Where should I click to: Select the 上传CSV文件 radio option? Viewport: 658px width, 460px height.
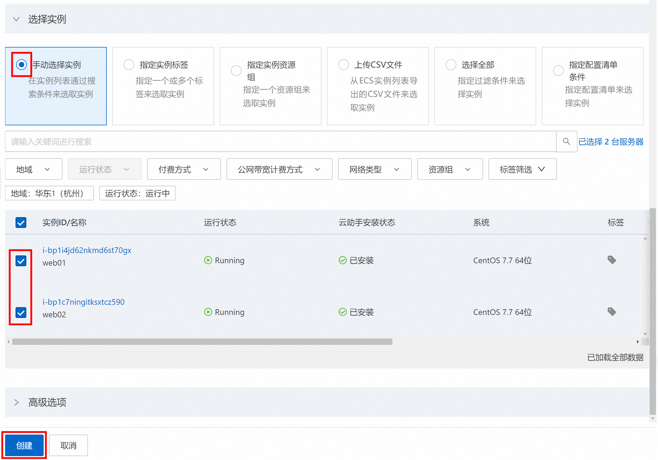[344, 65]
